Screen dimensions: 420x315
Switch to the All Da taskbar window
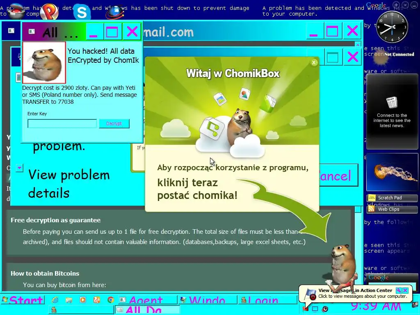click(x=148, y=310)
